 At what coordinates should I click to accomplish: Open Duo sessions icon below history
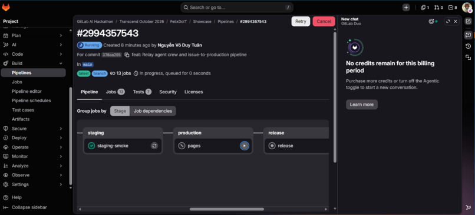[x=468, y=58]
